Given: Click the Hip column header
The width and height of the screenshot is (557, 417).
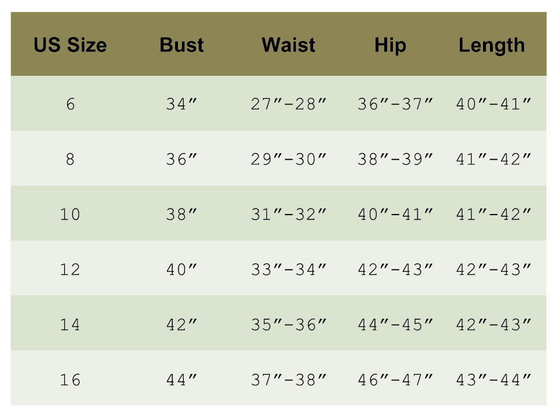Looking at the screenshot, I should click(x=390, y=45).
